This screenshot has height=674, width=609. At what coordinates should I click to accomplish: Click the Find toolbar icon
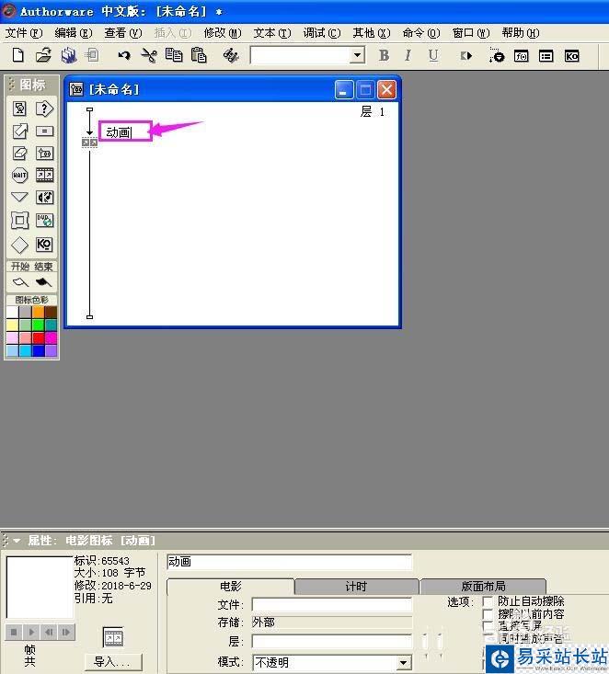tap(231, 55)
